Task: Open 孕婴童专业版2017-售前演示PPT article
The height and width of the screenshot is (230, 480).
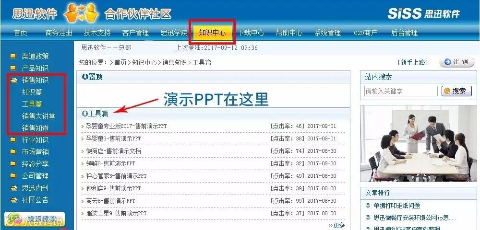Action: pyautogui.click(x=126, y=126)
